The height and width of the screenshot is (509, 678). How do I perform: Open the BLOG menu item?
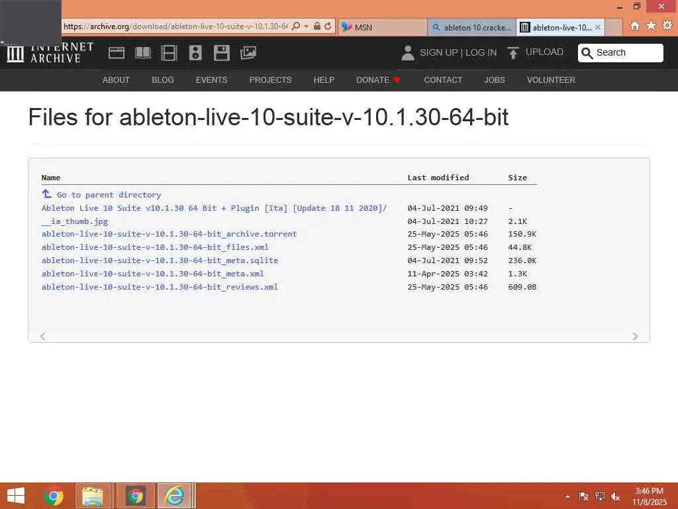(x=163, y=80)
